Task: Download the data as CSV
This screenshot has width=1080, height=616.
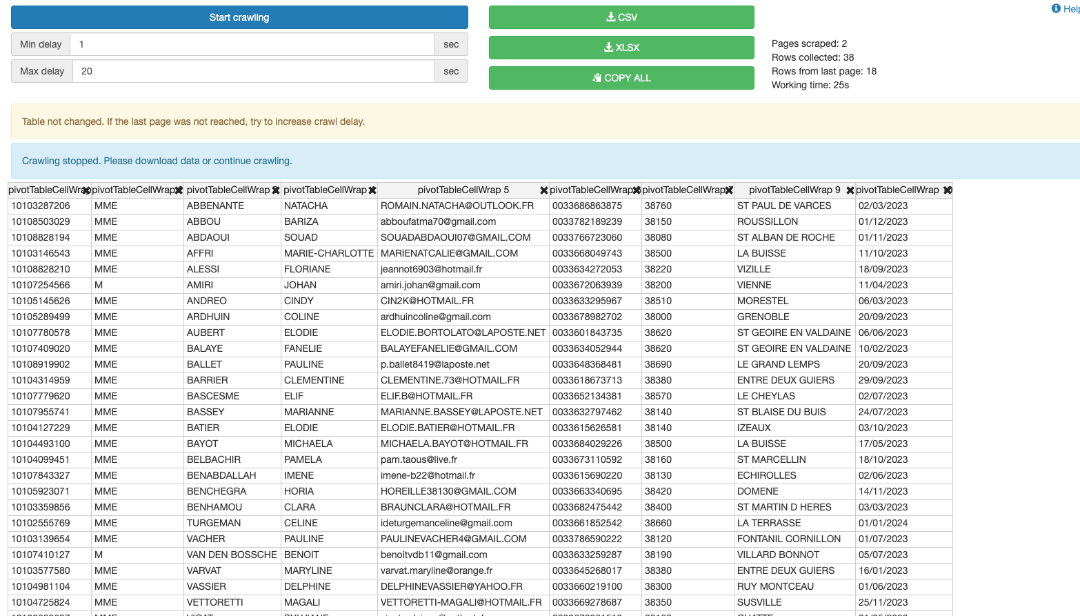Action: pos(621,17)
